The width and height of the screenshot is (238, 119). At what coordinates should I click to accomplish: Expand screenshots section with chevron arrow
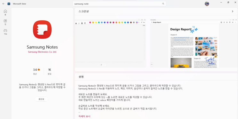click(232, 11)
